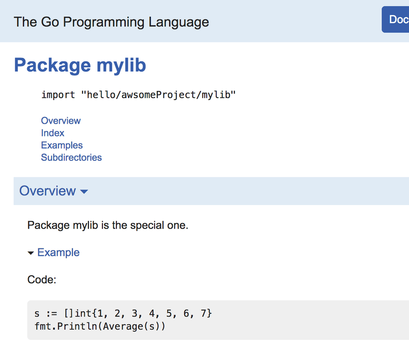Open the Documents menu button in header
The height and width of the screenshot is (346, 409).
click(x=395, y=20)
